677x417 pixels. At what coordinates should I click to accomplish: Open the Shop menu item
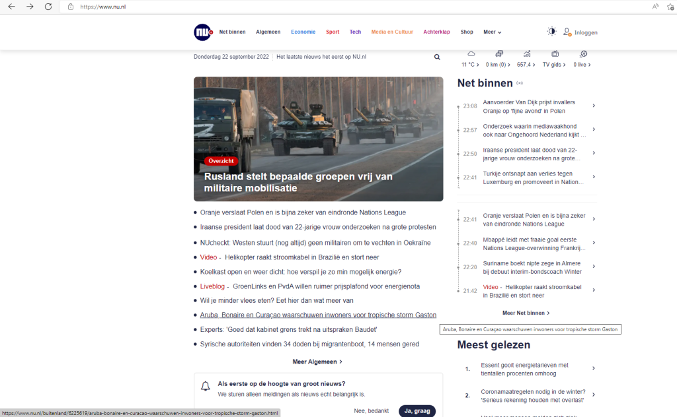(x=467, y=32)
